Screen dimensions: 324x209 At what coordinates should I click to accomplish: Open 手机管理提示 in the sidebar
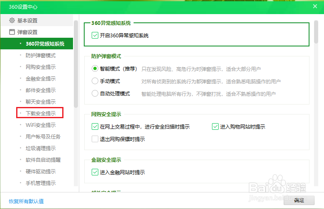point(41,183)
